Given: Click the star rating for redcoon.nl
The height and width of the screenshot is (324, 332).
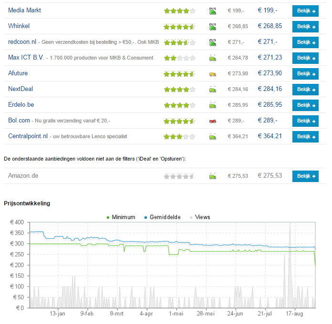Looking at the screenshot, I should pos(179,42).
